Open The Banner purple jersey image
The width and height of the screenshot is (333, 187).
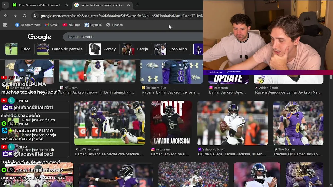pos(298,123)
